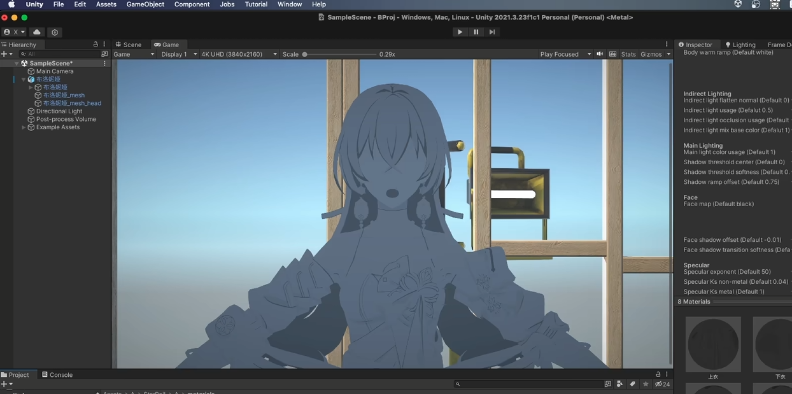Open the Project panel kebab menu
Image resolution: width=792 pixels, height=394 pixels.
[x=667, y=374]
